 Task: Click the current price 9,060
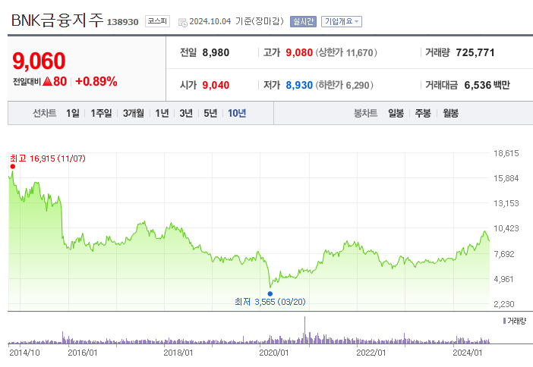(39, 61)
